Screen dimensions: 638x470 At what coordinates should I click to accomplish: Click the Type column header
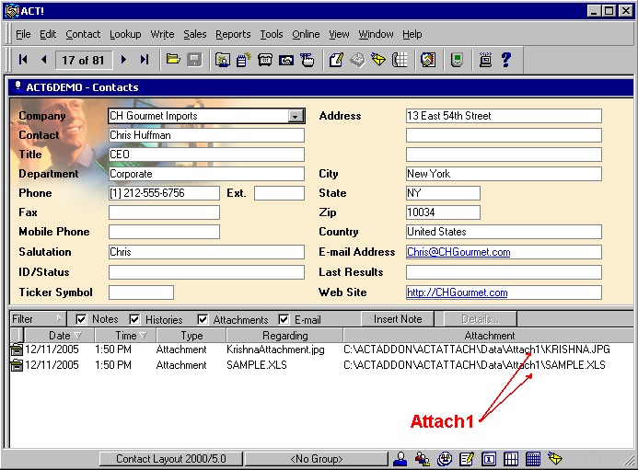191,336
